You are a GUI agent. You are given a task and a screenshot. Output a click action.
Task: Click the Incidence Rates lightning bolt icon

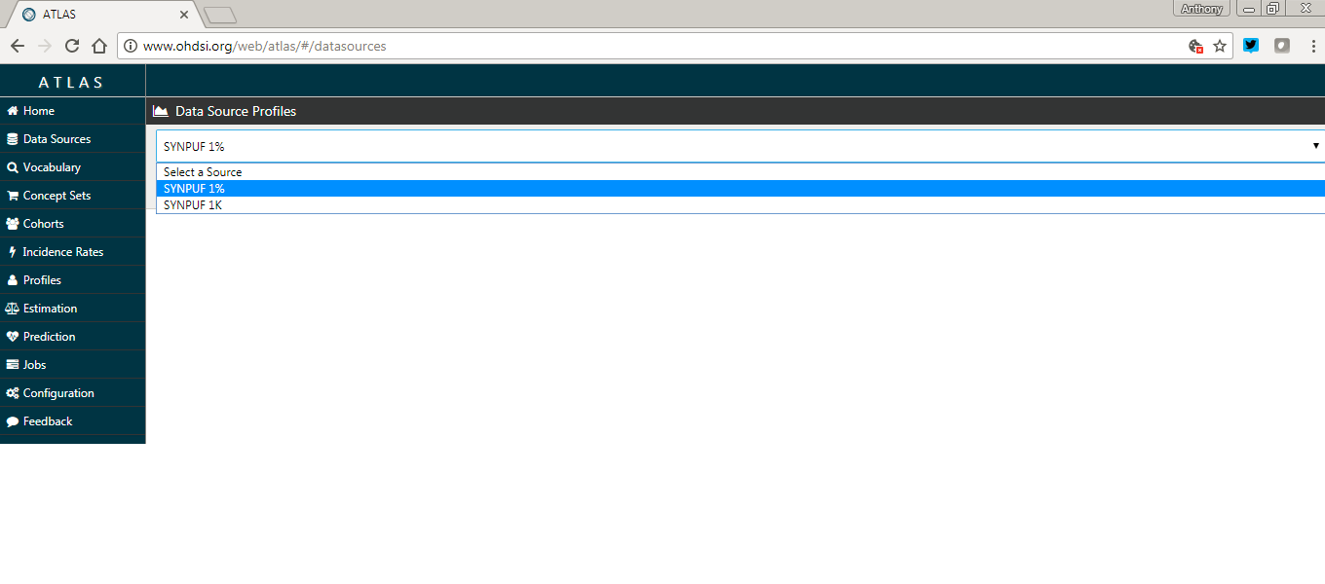[13, 252]
